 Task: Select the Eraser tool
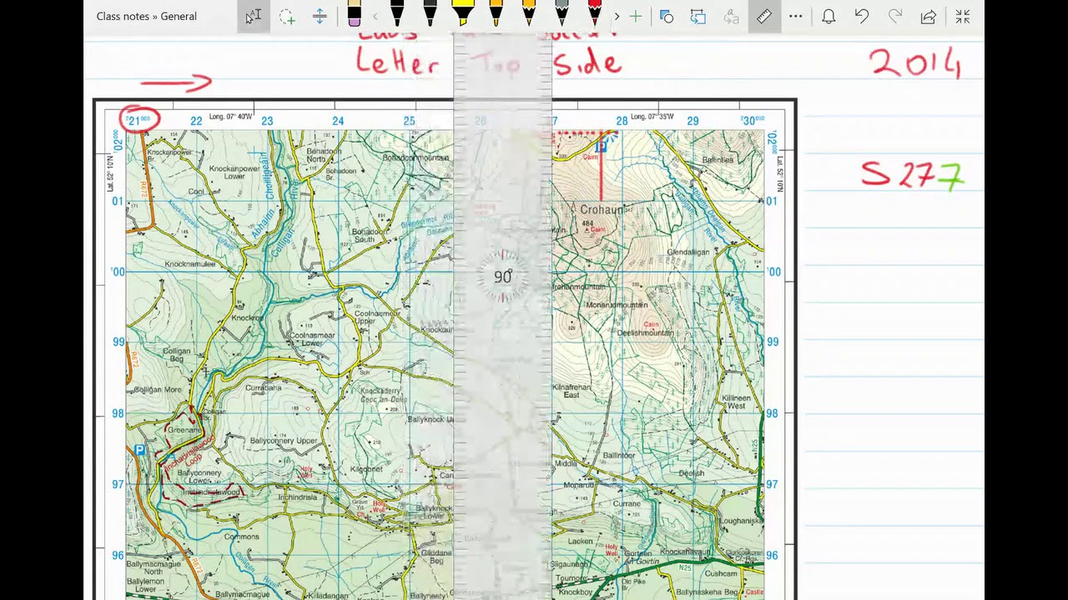(354, 13)
